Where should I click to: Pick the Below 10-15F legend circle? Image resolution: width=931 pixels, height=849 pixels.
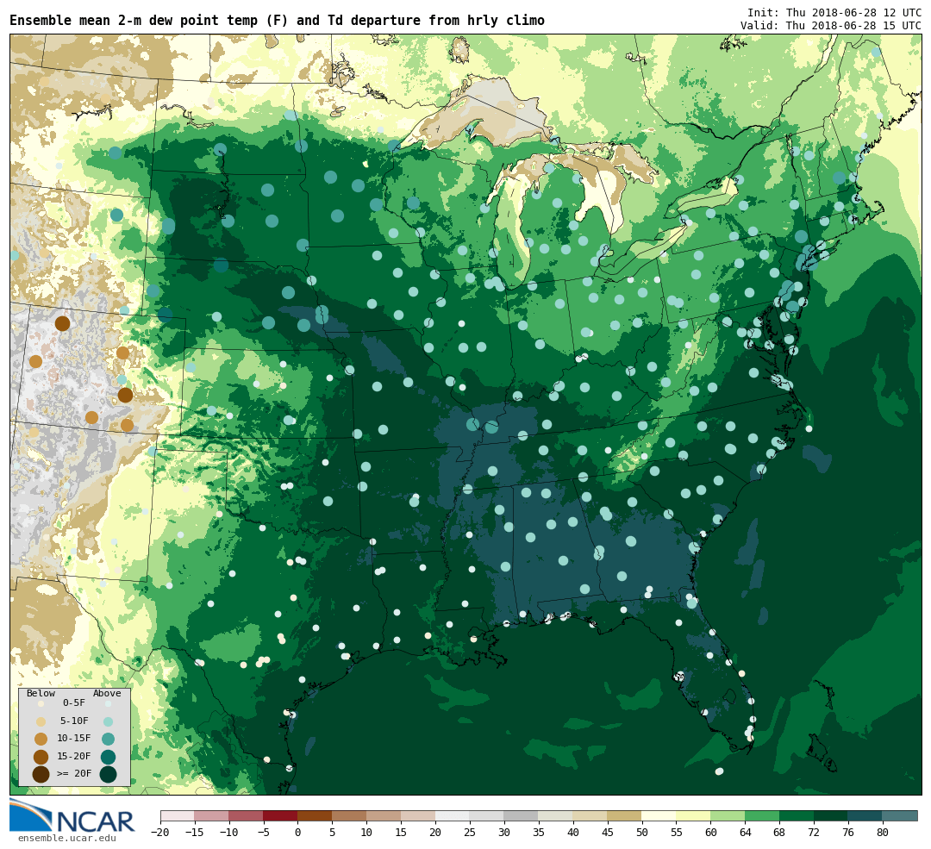coord(41,739)
